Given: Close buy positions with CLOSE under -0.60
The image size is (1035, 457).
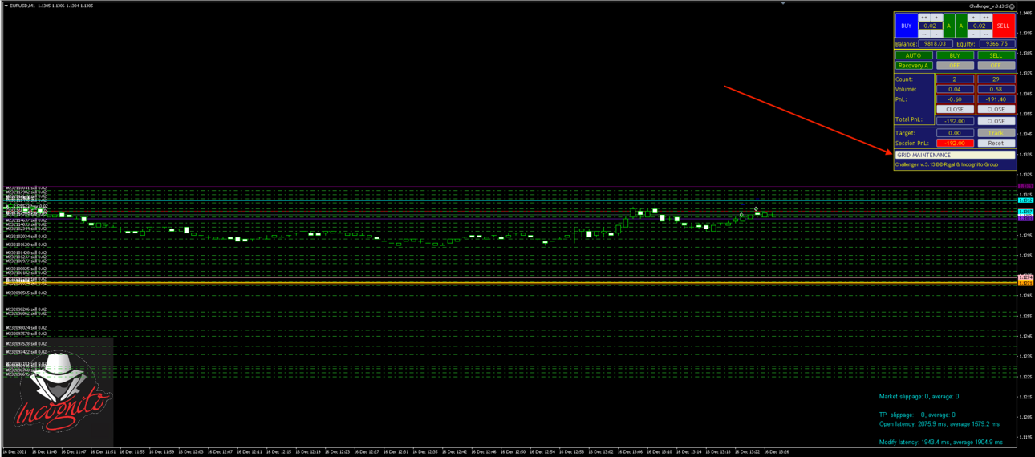Looking at the screenshot, I should [955, 109].
